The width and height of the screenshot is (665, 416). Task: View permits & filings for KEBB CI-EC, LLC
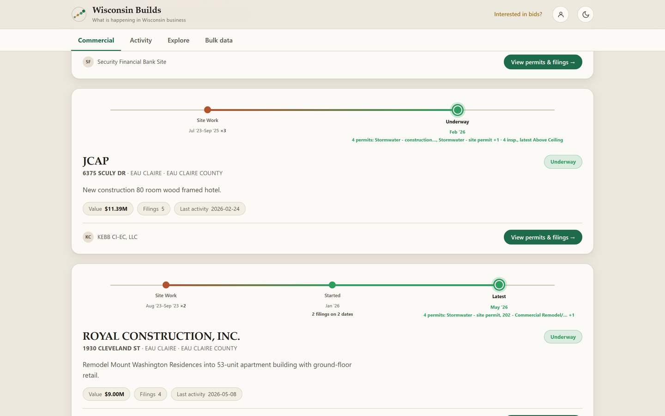coord(543,237)
